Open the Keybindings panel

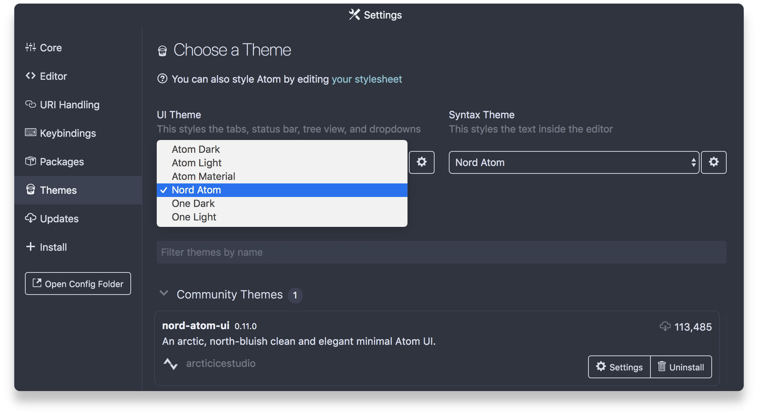click(x=68, y=133)
